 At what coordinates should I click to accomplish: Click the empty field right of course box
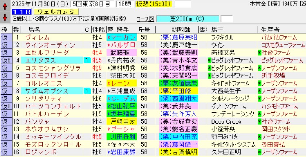click(227, 19)
